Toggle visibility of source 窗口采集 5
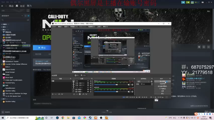Screen dimensions: 214x120 (88, 89)
